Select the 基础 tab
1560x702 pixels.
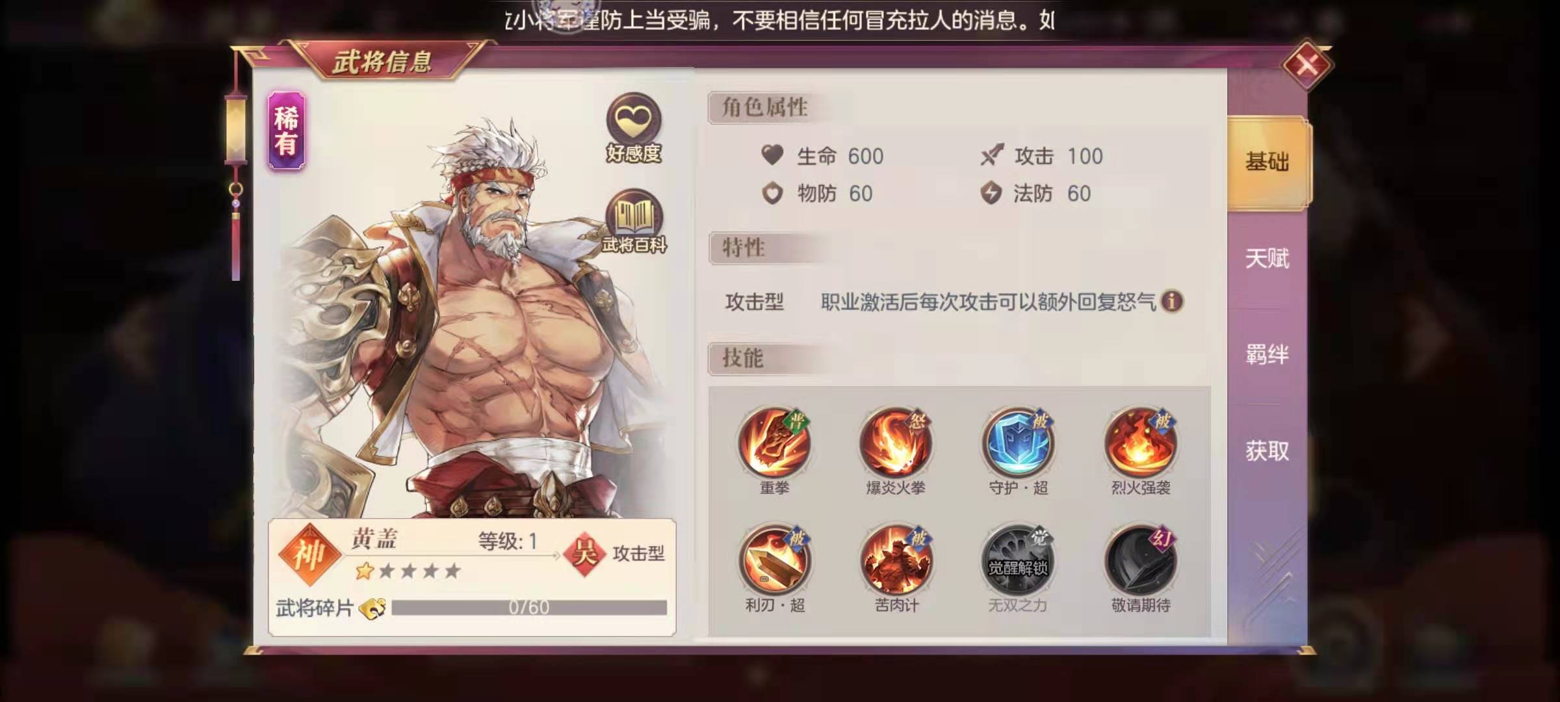[1268, 162]
